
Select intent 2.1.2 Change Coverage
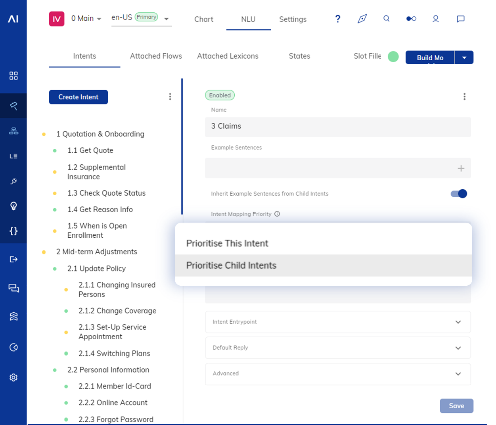click(x=117, y=311)
